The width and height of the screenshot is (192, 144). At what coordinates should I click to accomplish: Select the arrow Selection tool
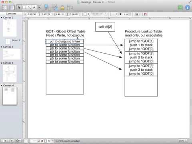[19, 7]
